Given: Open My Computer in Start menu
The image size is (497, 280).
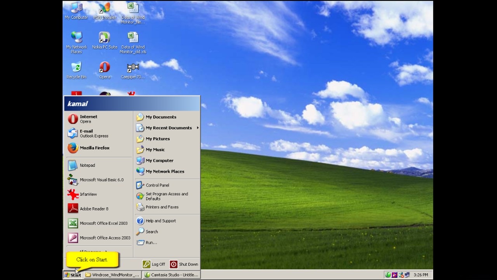Looking at the screenshot, I should click(x=167, y=161).
